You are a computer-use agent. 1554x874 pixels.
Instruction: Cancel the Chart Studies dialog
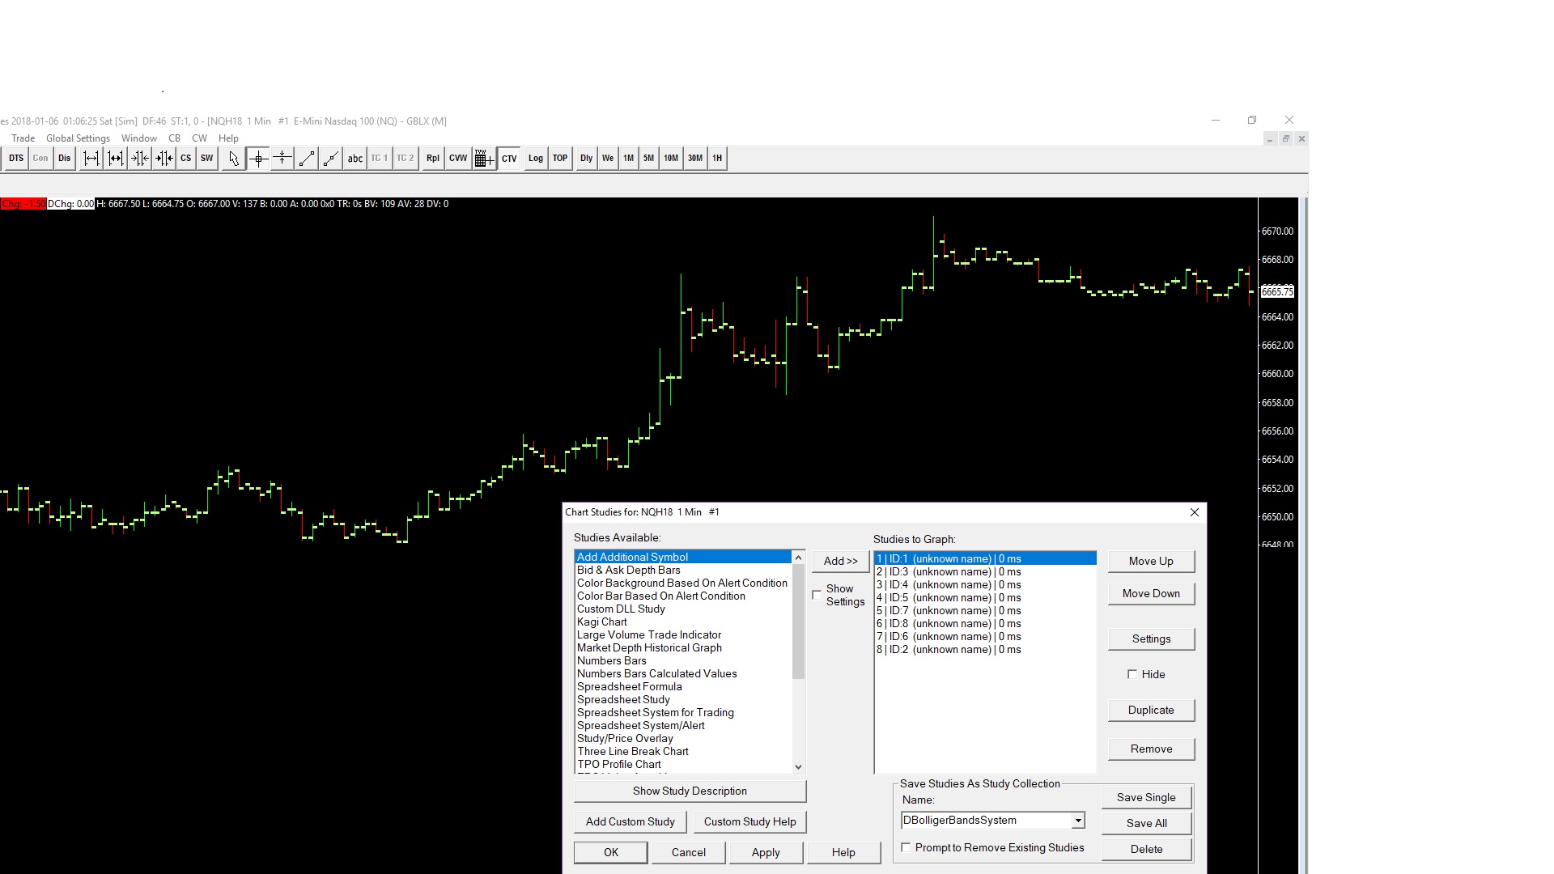(x=689, y=852)
